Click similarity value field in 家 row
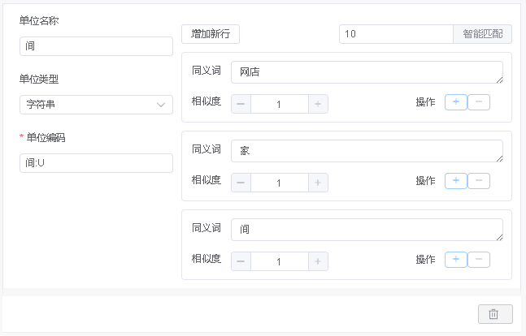Screen dimensions: 526x336 click(x=280, y=183)
